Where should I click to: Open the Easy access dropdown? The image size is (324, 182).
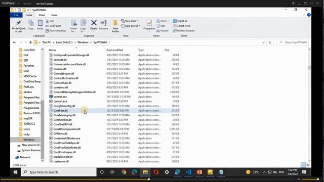click(x=131, y=26)
